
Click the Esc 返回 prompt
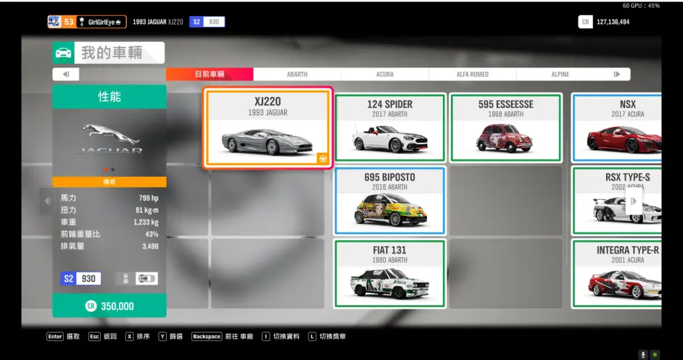pyautogui.click(x=102, y=337)
